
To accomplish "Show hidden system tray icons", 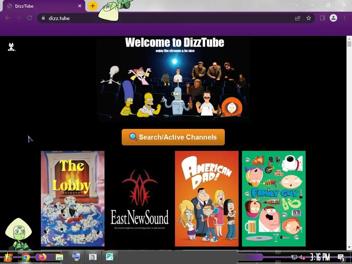I will click(286, 257).
